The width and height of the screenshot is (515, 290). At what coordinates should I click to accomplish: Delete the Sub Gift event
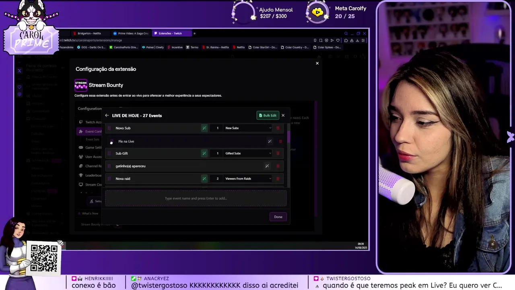pos(278,153)
